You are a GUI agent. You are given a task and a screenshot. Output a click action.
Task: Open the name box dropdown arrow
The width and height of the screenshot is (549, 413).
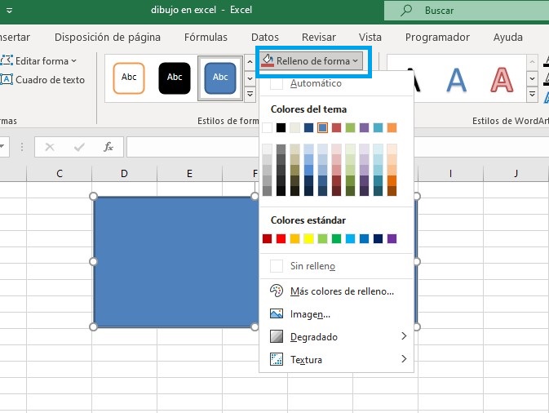click(2, 146)
